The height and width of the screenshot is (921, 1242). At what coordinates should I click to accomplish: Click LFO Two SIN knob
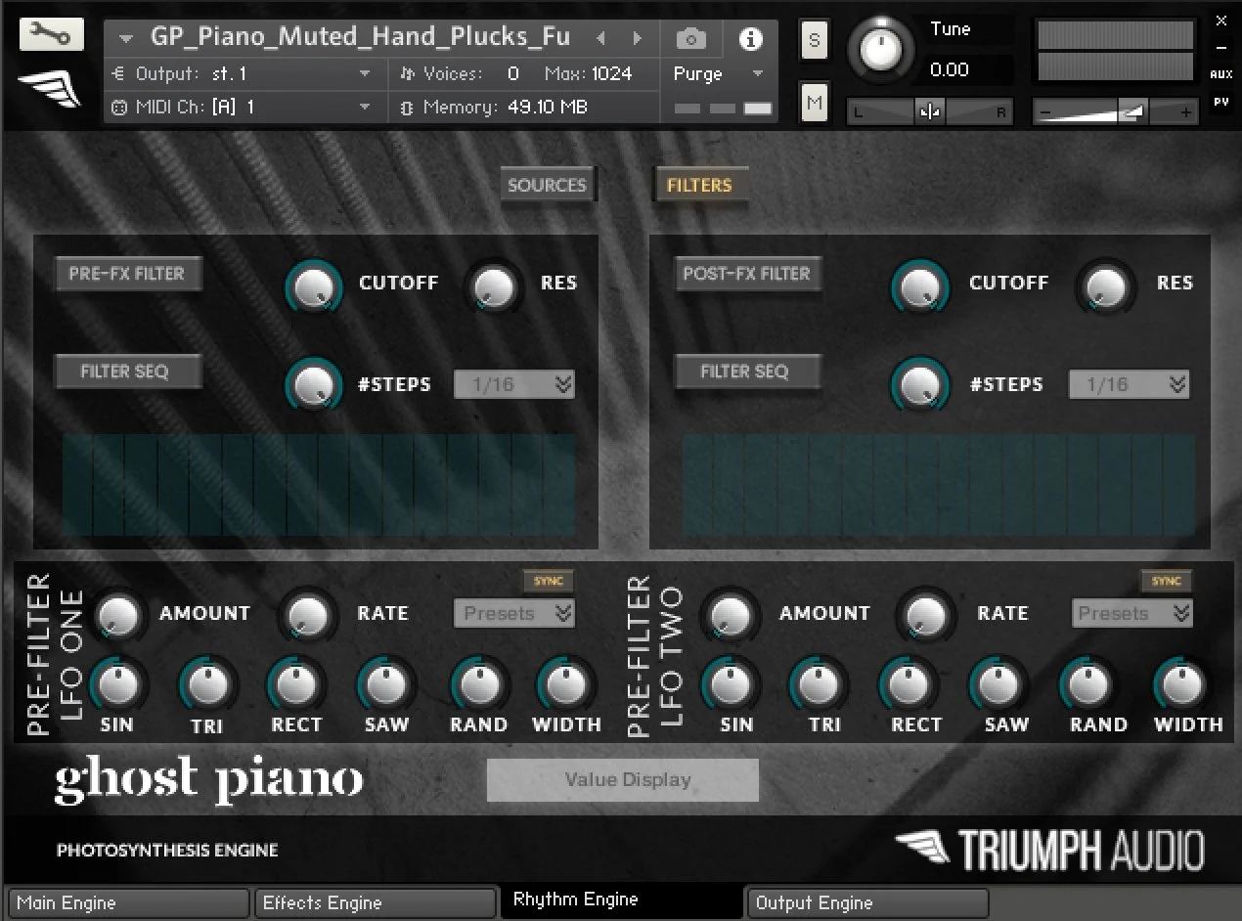730,685
